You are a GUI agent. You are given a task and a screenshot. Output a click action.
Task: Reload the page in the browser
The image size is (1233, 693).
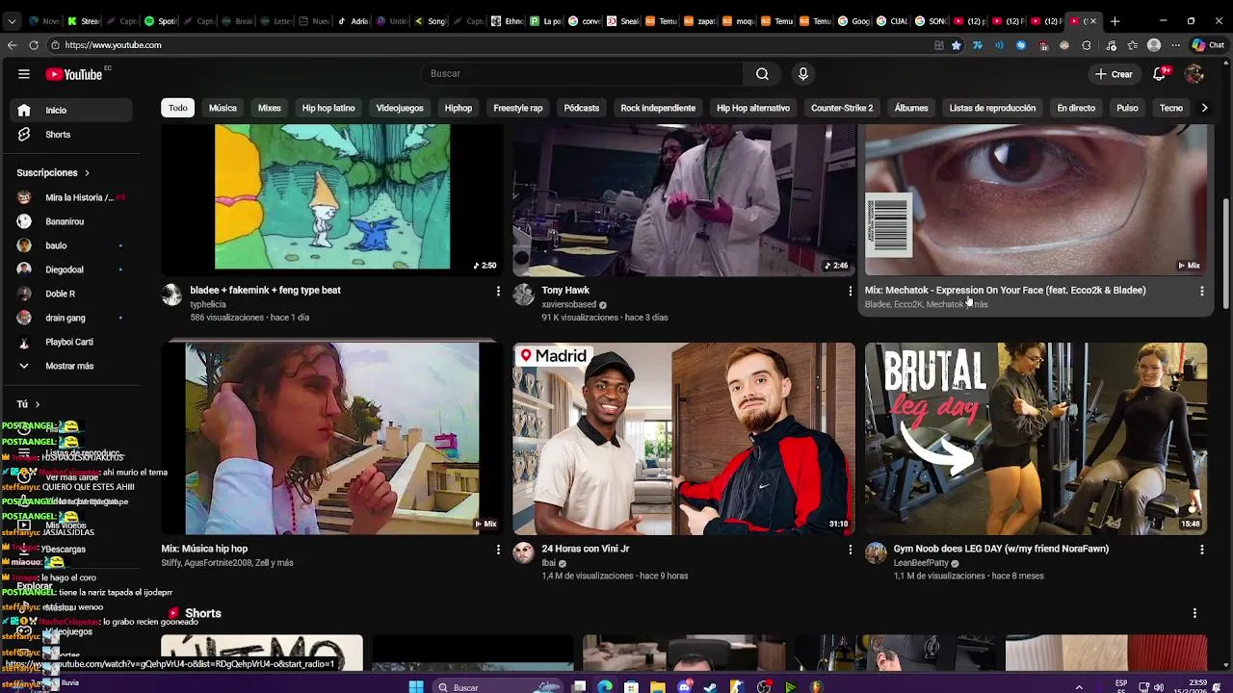click(x=34, y=45)
